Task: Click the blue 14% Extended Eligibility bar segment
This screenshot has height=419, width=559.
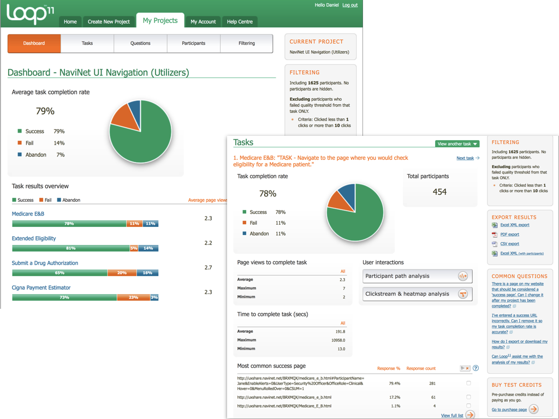Action: (x=148, y=248)
